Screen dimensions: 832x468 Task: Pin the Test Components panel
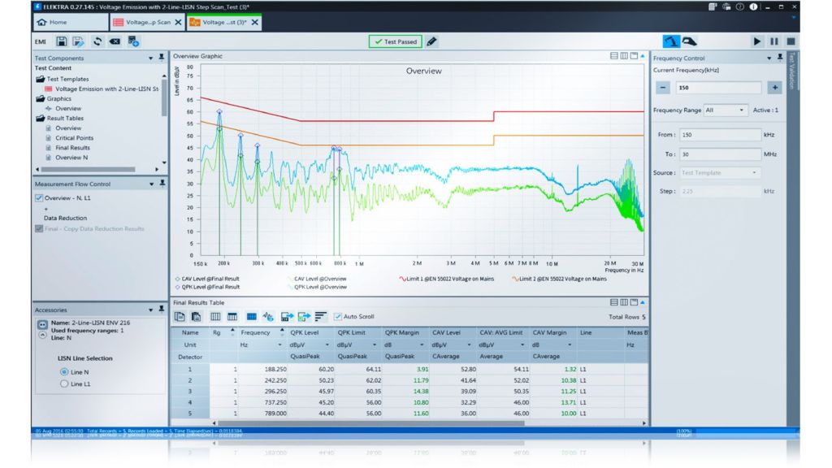[x=162, y=58]
